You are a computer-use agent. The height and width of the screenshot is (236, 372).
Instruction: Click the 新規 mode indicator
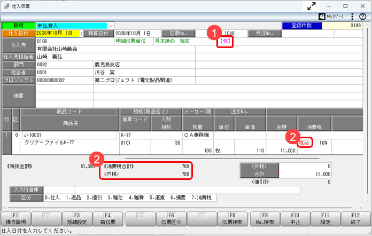click(x=19, y=26)
